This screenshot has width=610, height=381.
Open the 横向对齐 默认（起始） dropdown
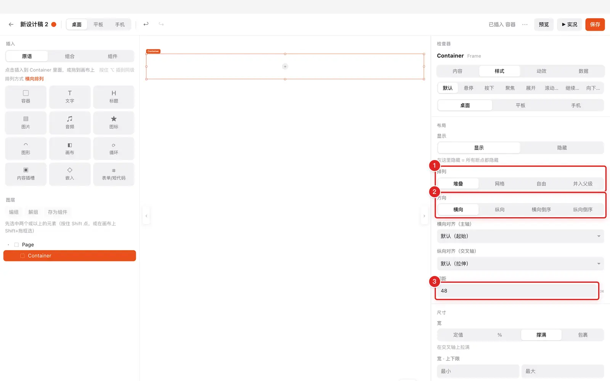tap(520, 236)
